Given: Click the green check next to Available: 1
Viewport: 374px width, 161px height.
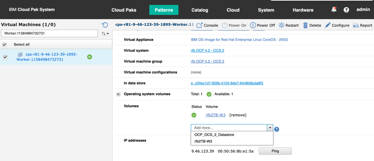Looking at the screenshot, I should coord(209,94).
